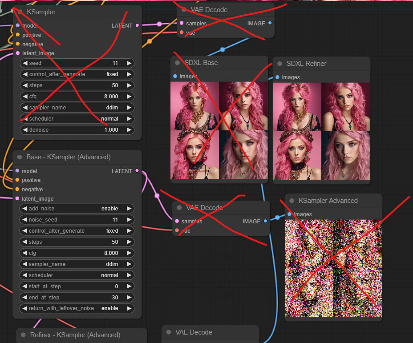
Task: Click the Refiner - KSampler (Advanced) title text
Action: coord(75,335)
